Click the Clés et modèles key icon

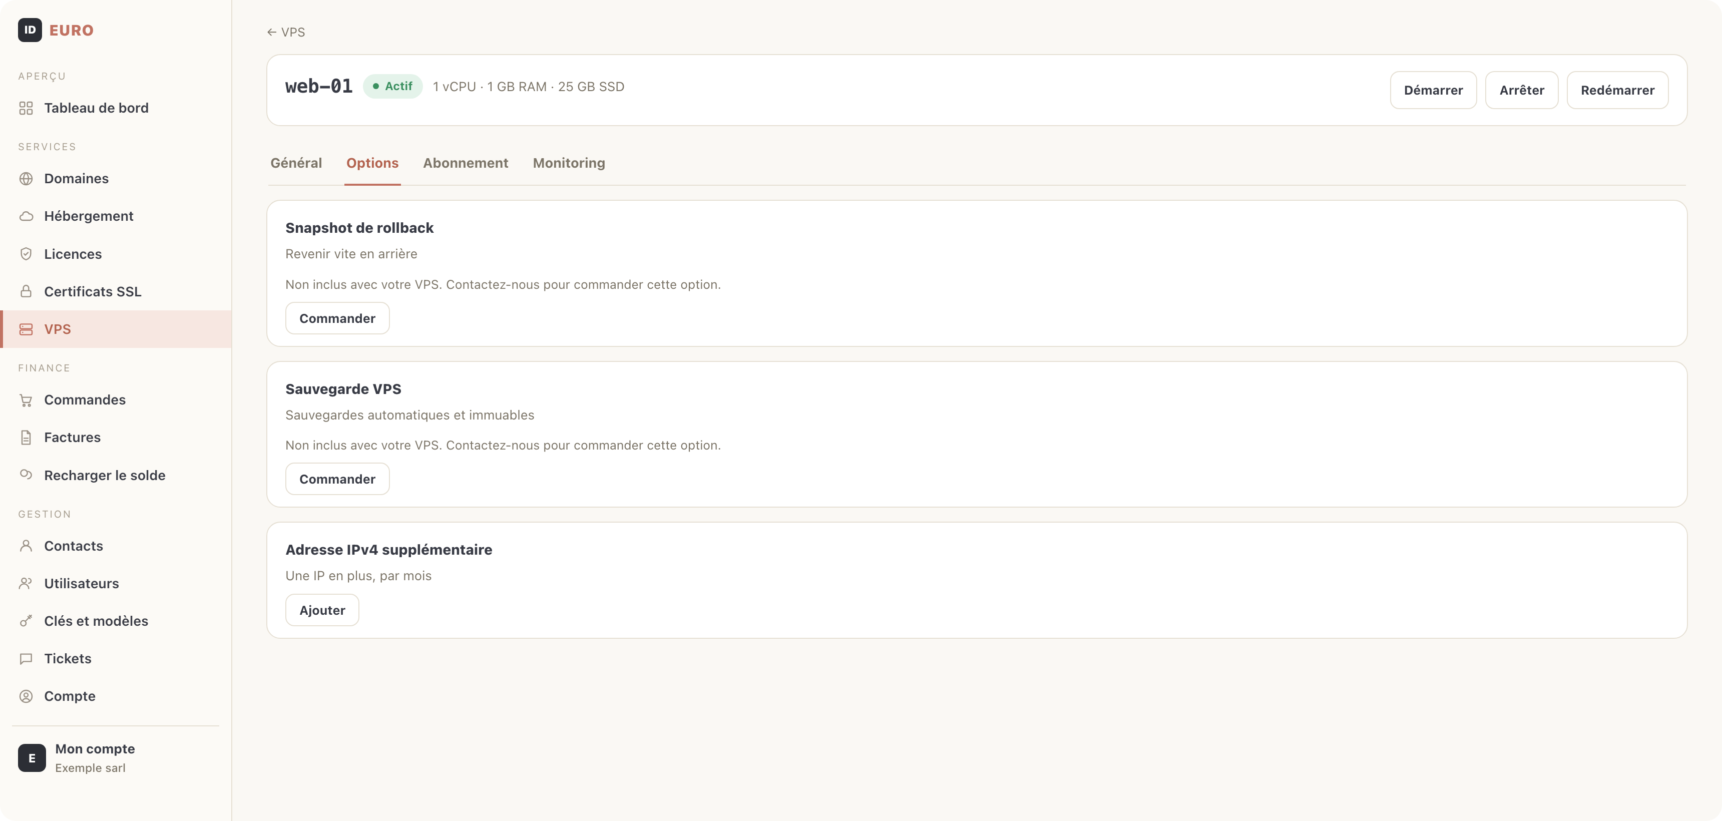click(26, 621)
